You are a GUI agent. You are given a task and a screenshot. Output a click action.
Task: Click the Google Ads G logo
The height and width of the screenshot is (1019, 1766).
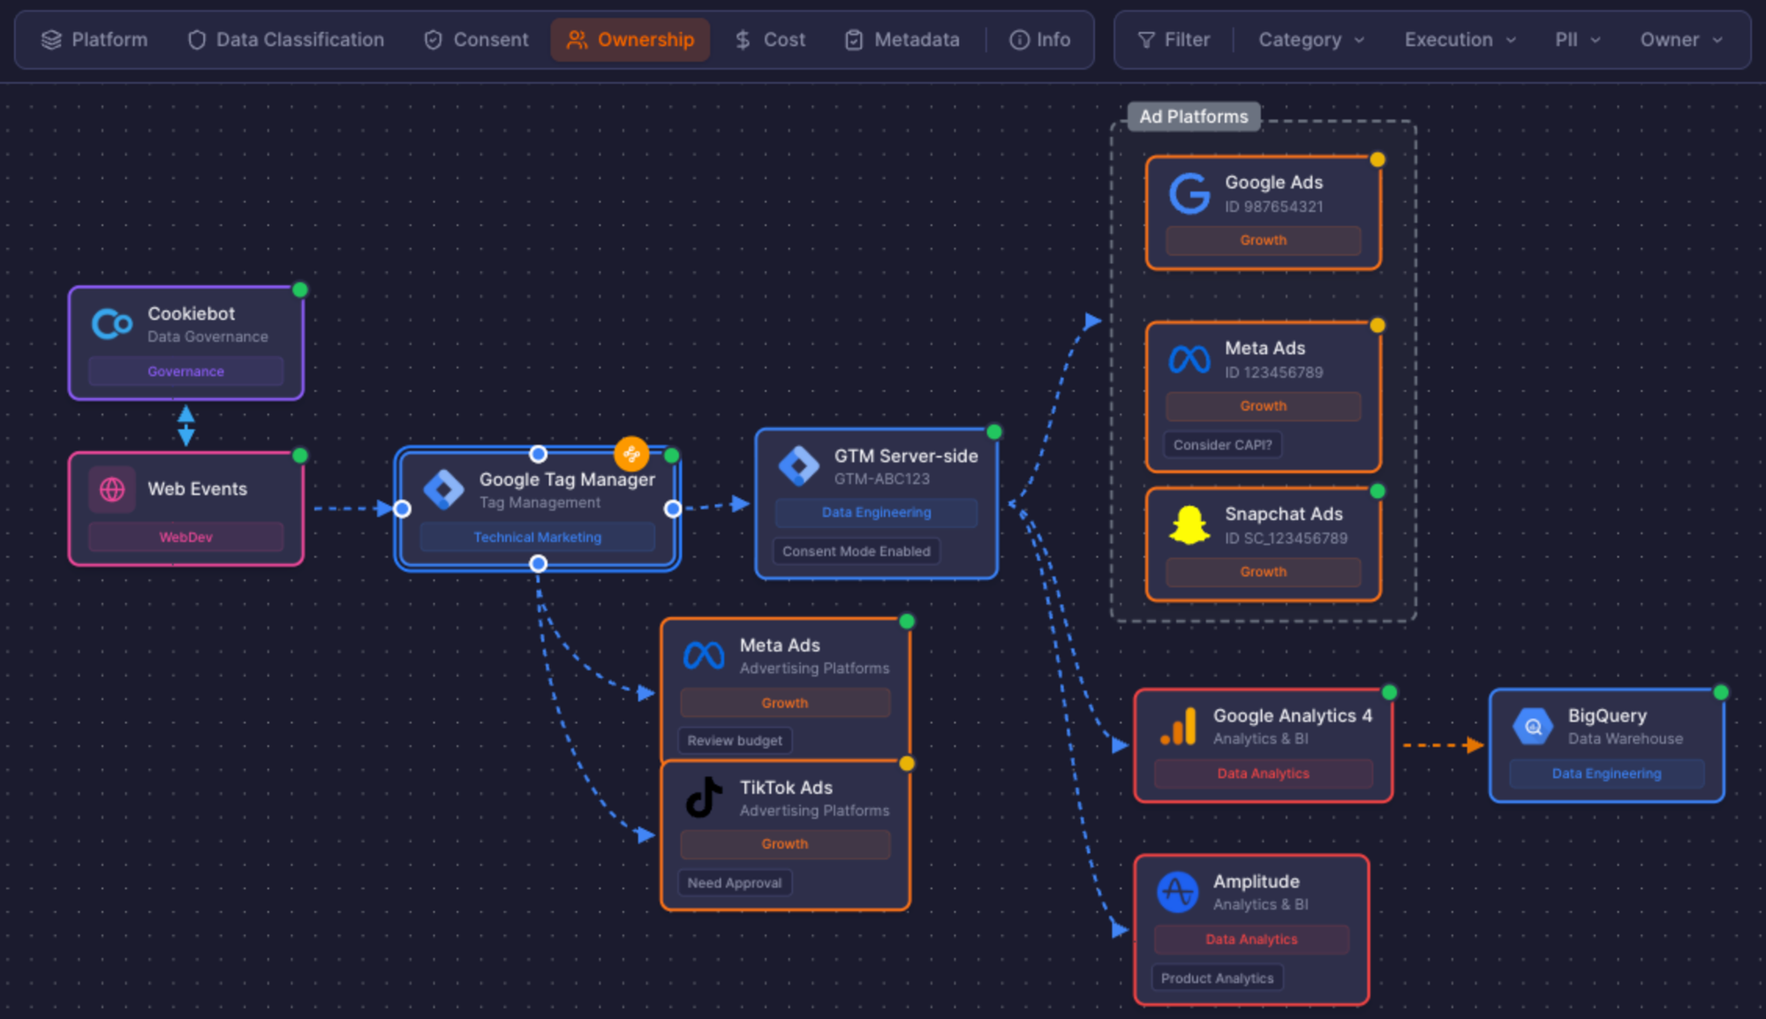[1189, 193]
